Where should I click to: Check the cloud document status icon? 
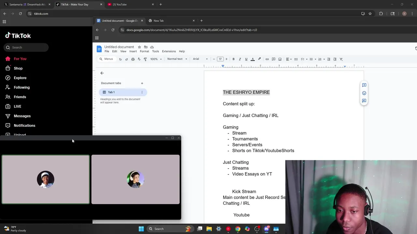point(152,47)
